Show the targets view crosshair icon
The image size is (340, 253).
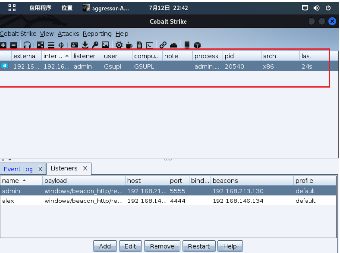pyautogui.click(x=62, y=45)
